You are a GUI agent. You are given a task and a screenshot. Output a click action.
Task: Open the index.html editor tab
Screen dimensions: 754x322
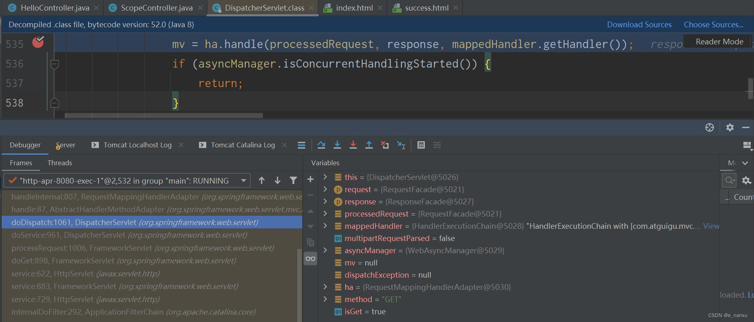pyautogui.click(x=349, y=8)
